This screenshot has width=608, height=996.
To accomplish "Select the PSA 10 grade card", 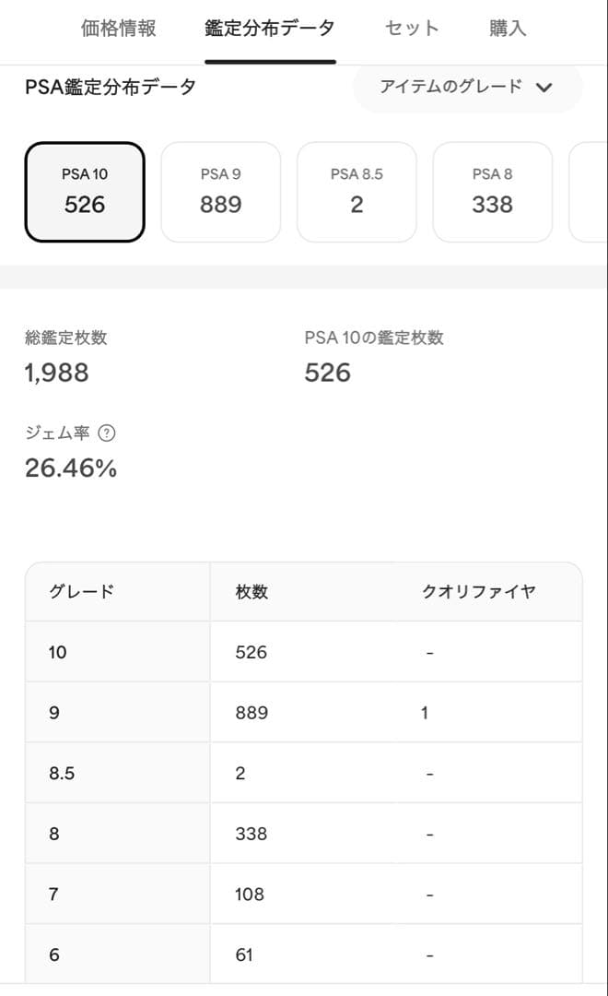I will point(84,192).
